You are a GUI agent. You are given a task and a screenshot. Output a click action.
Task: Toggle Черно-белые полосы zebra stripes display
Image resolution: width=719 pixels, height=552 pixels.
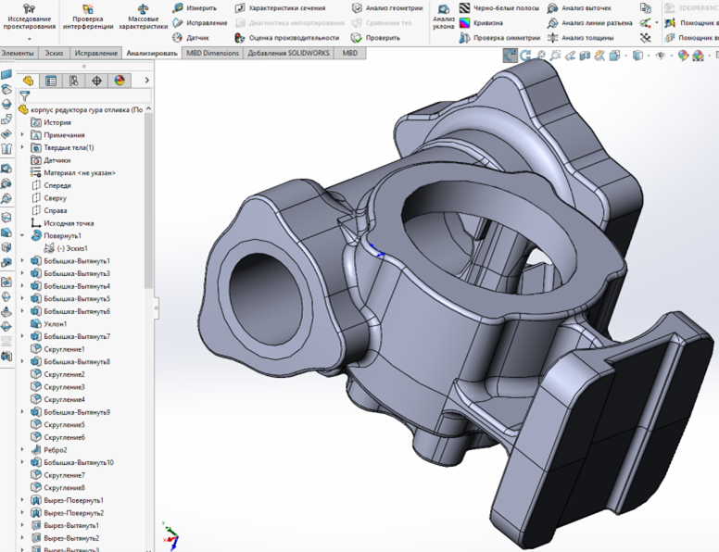[465, 8]
